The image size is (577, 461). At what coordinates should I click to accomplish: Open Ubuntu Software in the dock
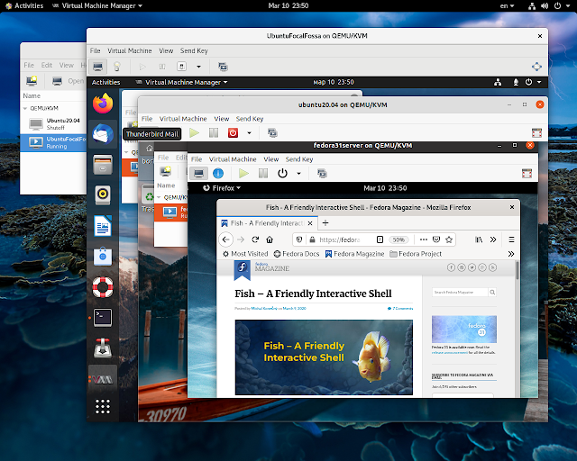pyautogui.click(x=103, y=257)
